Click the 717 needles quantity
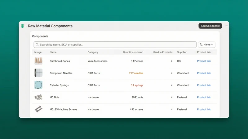The image size is (248, 139). coord(136,73)
